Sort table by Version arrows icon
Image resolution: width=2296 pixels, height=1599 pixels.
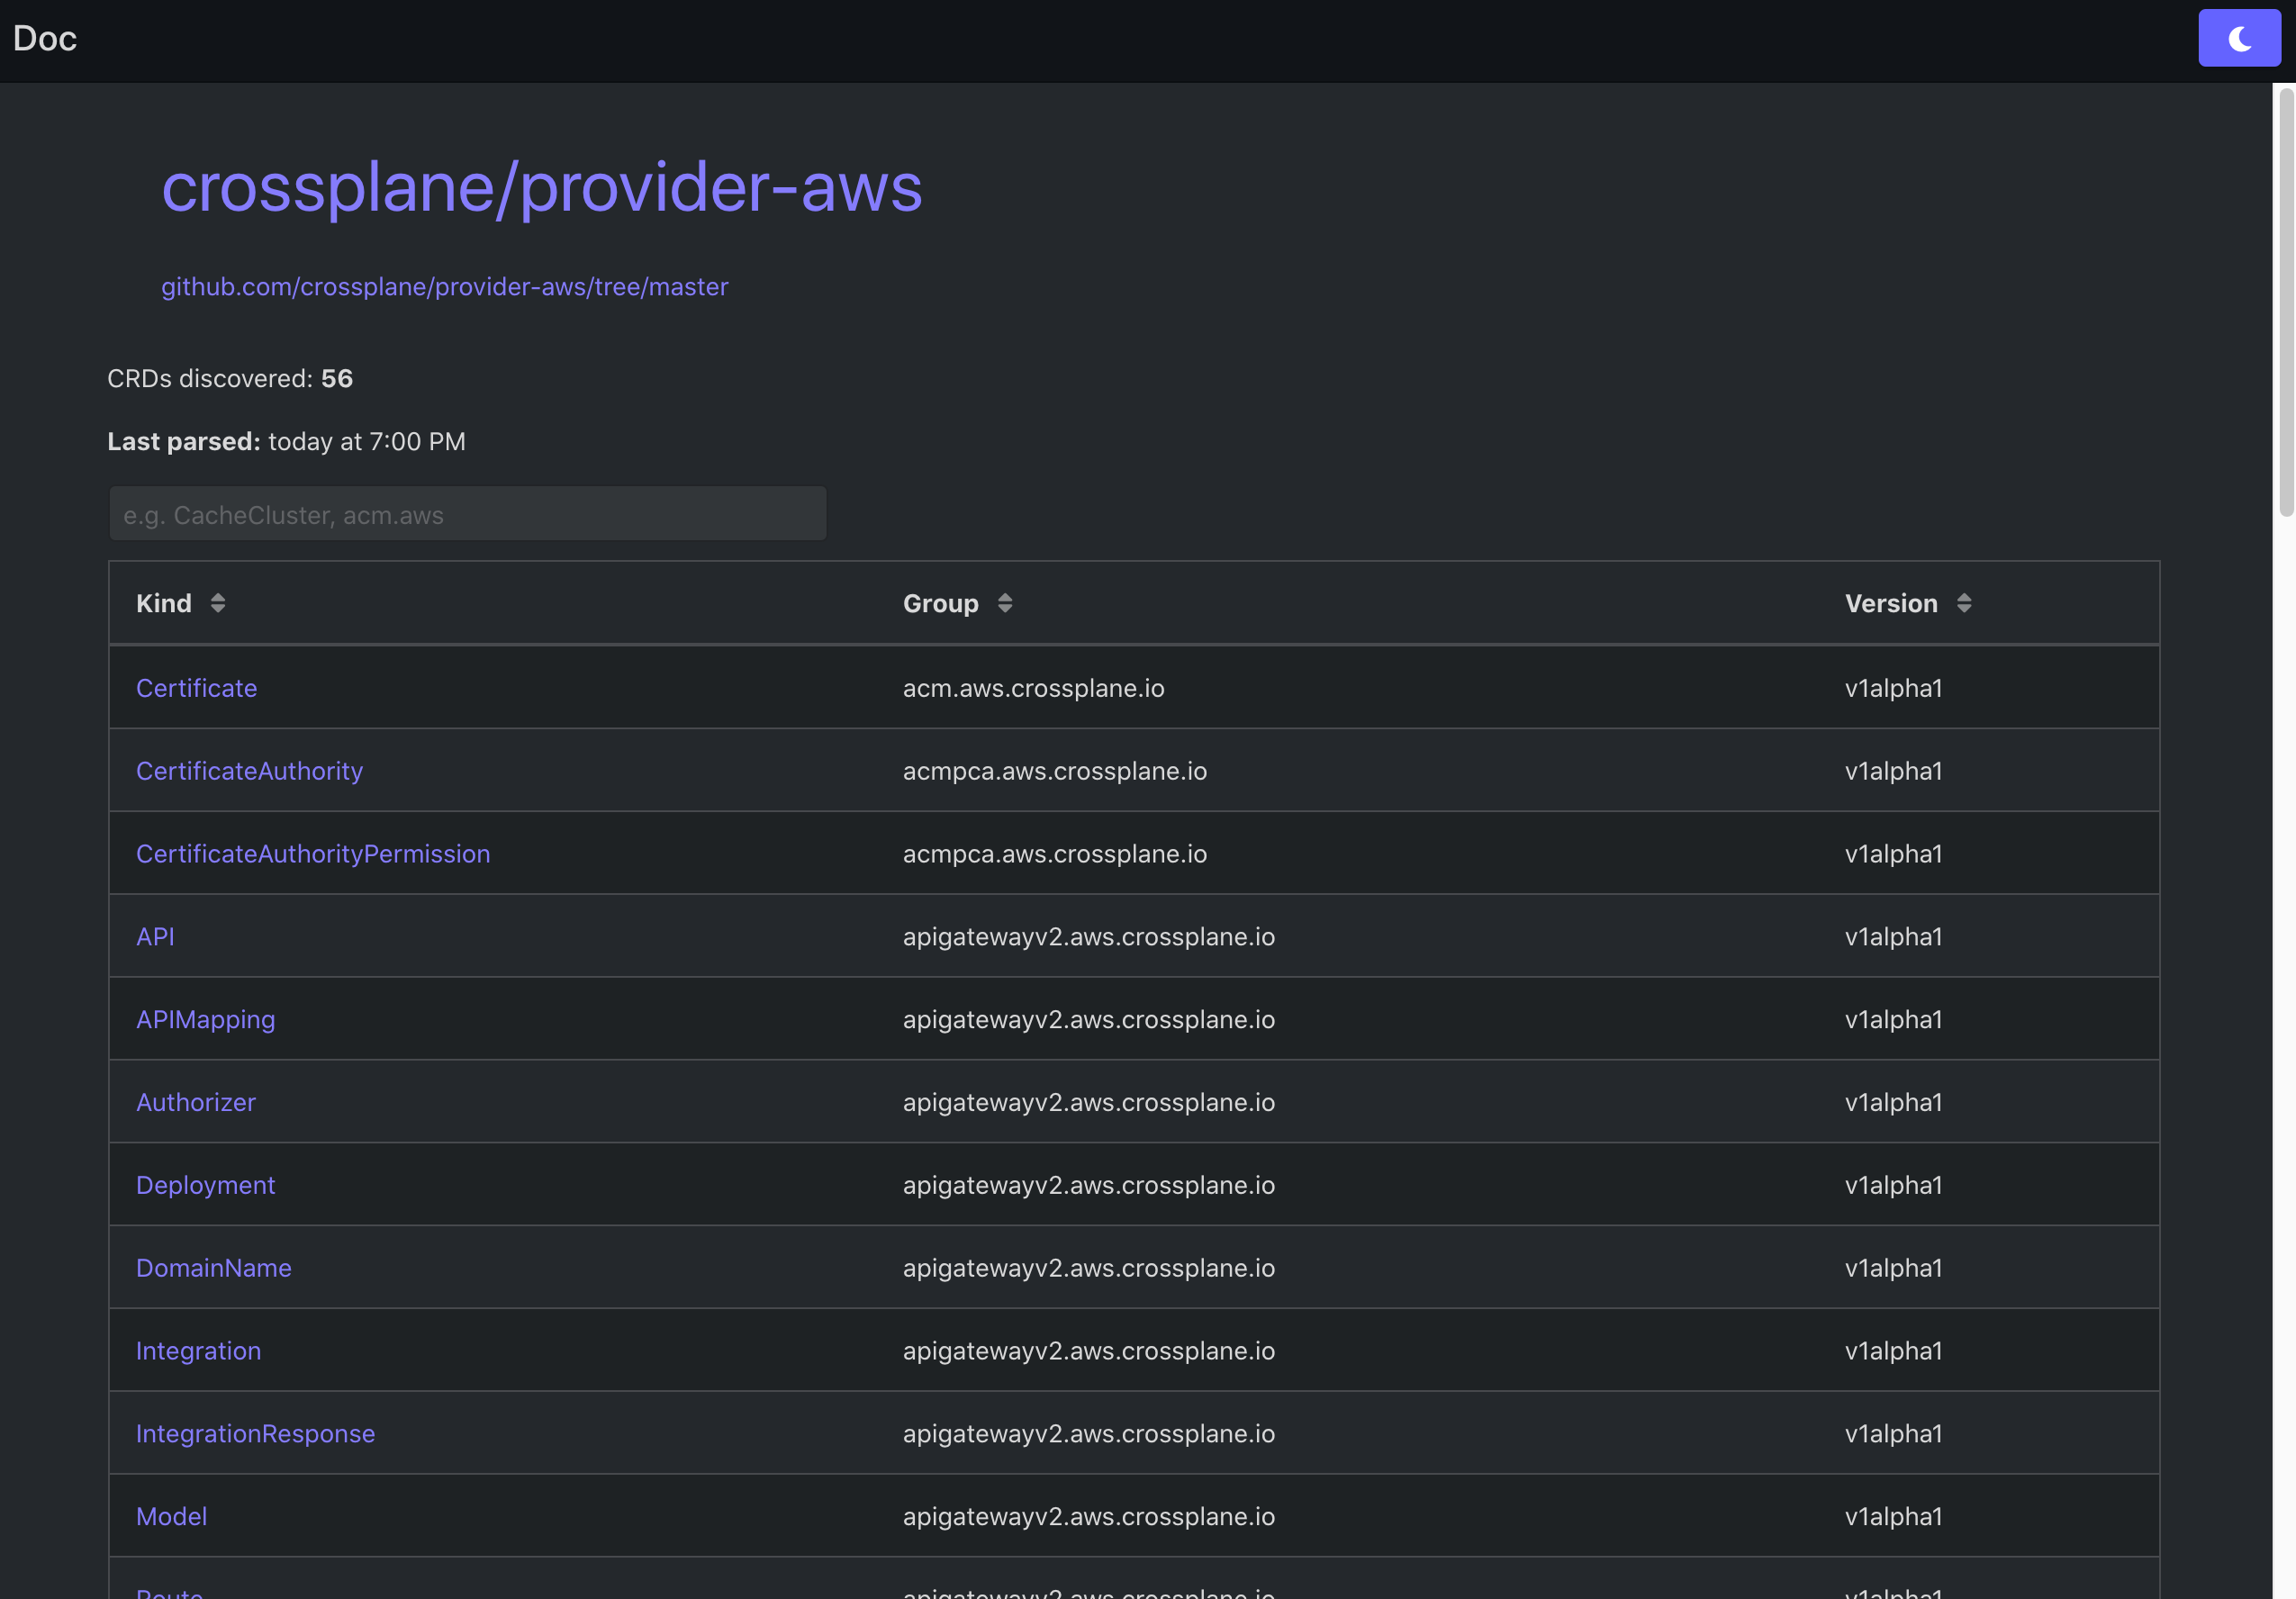tap(1964, 603)
